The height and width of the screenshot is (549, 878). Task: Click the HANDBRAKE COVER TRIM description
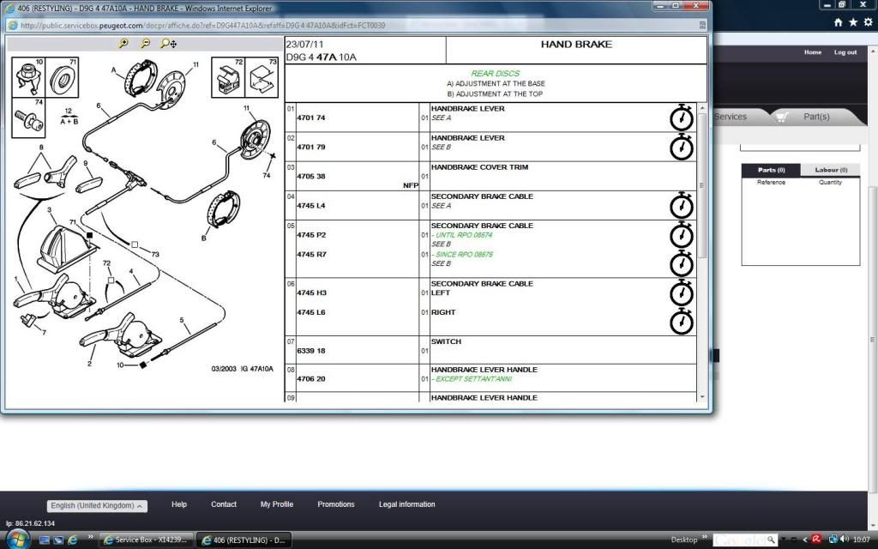(x=479, y=167)
